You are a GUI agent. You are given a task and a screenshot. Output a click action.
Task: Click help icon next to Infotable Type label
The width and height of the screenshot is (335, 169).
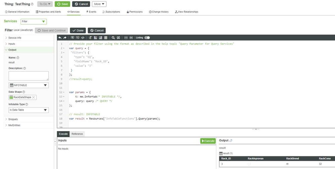click(27, 104)
